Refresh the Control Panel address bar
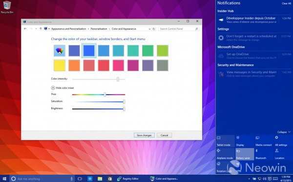The width and height of the screenshot is (293, 182). [x=154, y=29]
